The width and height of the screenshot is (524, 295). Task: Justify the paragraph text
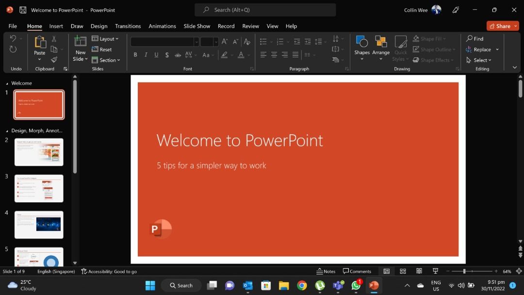tap(295, 54)
